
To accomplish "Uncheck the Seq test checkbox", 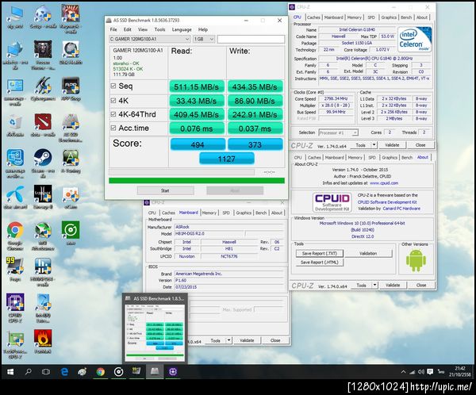I will [113, 86].
